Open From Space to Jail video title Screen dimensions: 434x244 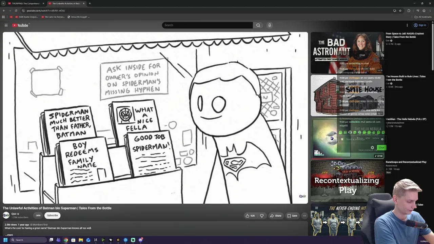point(405,35)
